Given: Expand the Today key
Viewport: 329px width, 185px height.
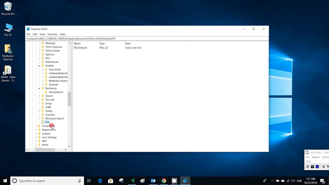Looking at the screenshot, I should [39, 111].
